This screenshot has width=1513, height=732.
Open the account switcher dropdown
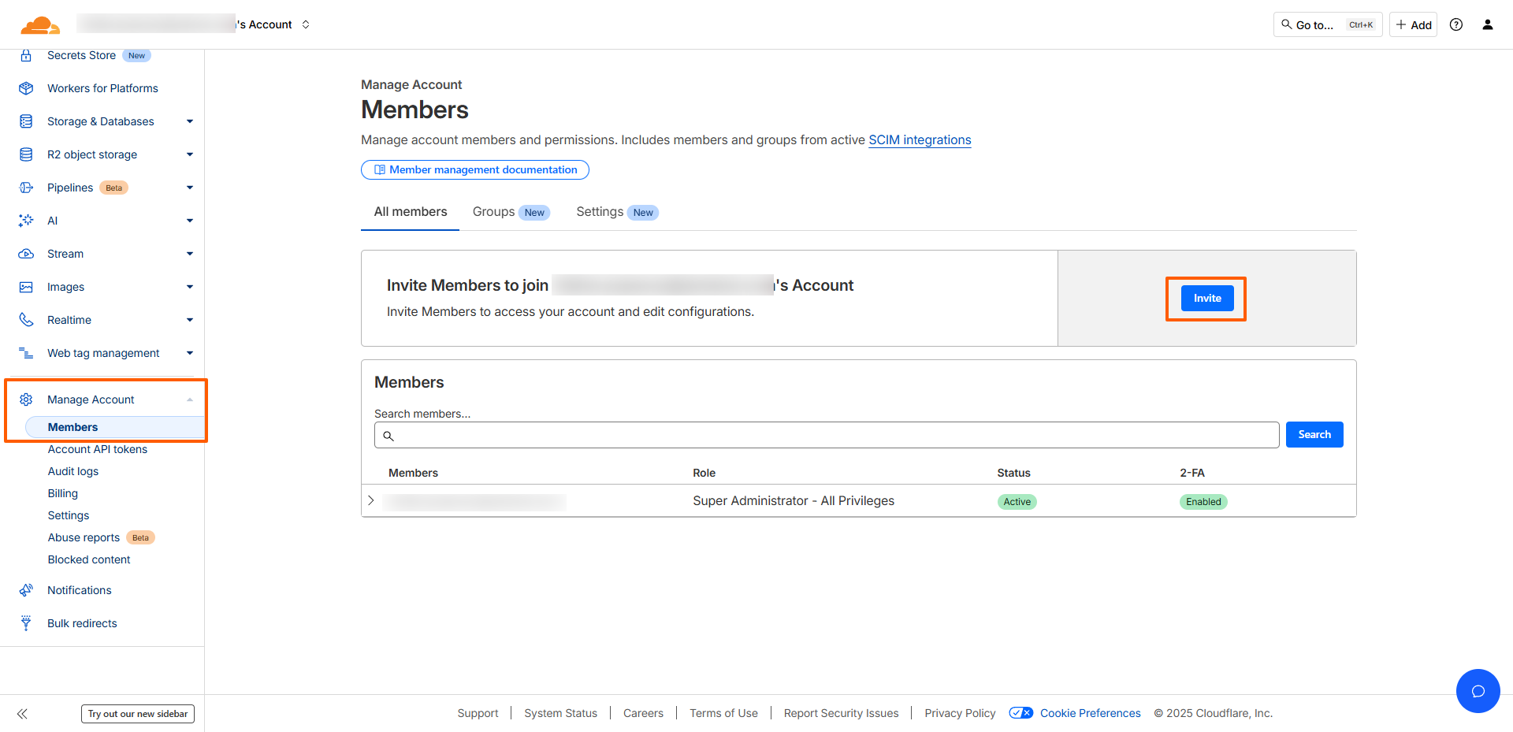[306, 24]
